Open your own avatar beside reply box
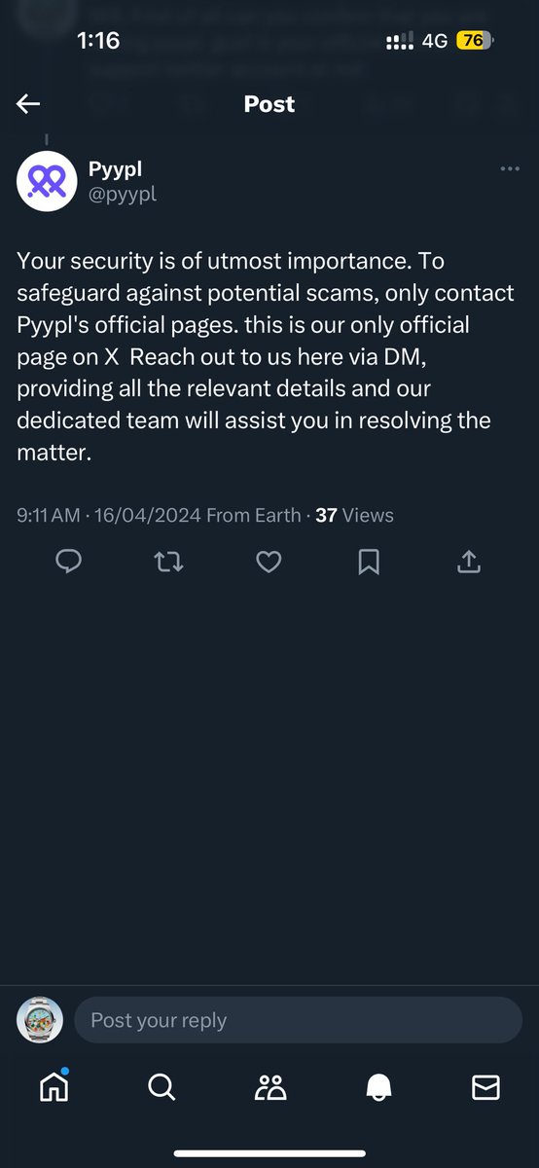This screenshot has height=1168, width=539. coord(40,1020)
